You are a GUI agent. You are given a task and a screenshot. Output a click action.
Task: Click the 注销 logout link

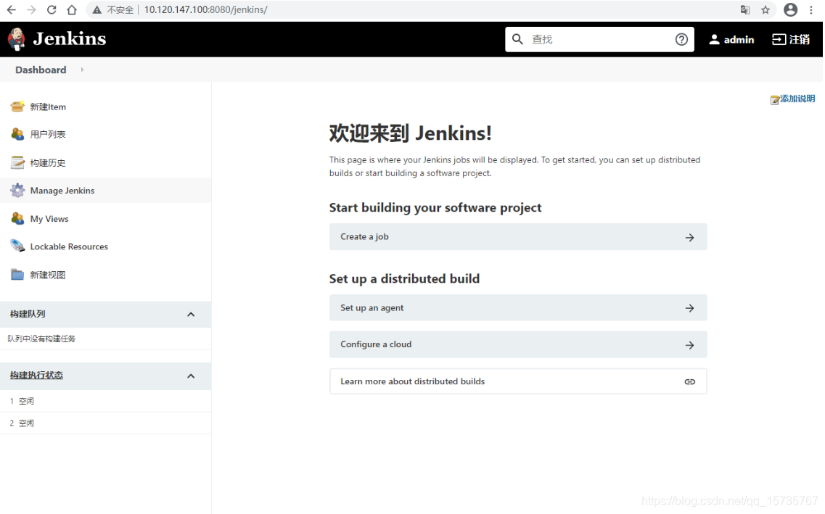[x=799, y=39]
